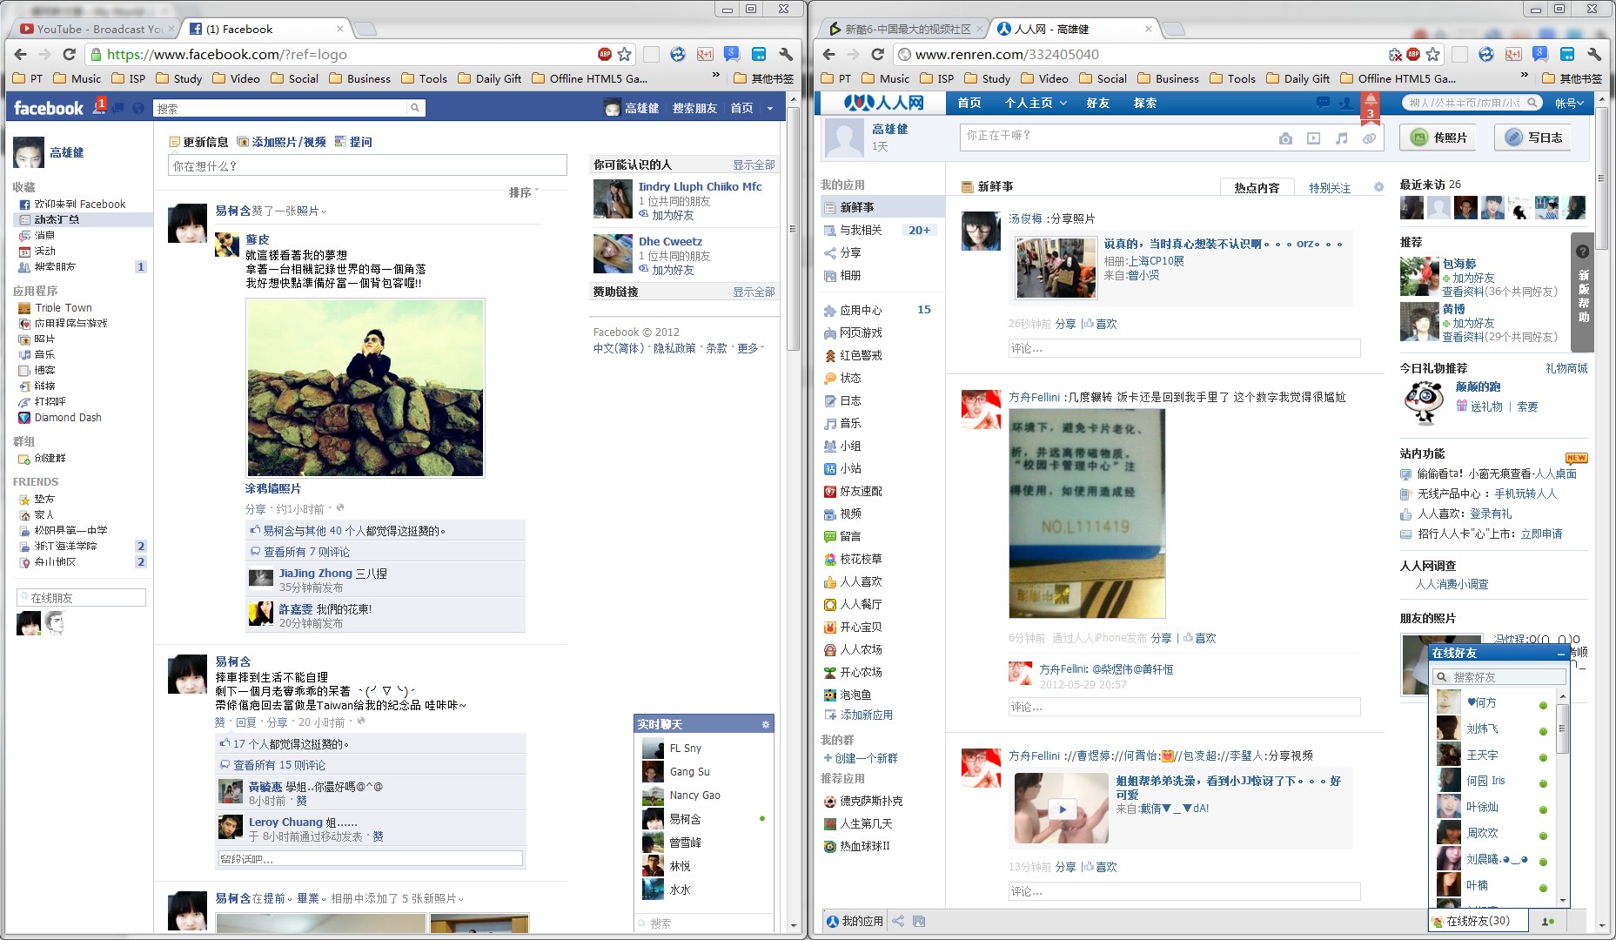Expand 更多 in the Facebook footer
The width and height of the screenshot is (1616, 940).
(750, 348)
